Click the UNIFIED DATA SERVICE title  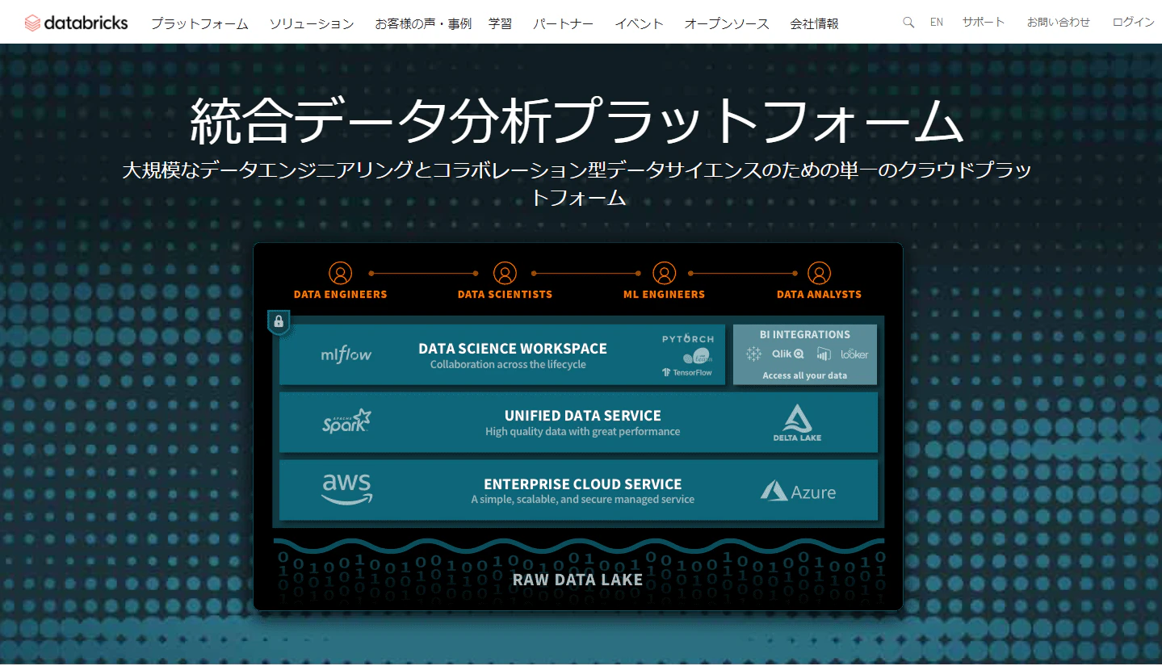click(x=583, y=416)
